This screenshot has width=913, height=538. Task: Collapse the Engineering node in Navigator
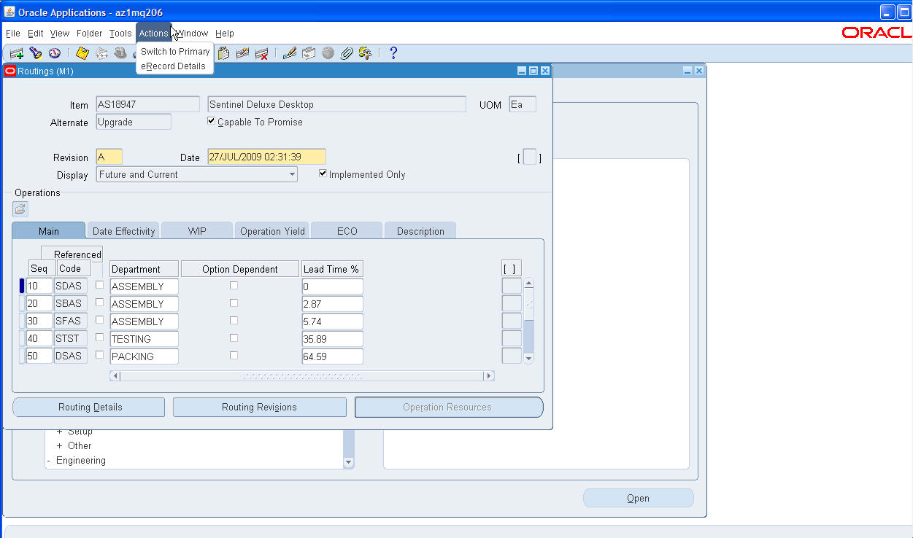click(x=49, y=461)
